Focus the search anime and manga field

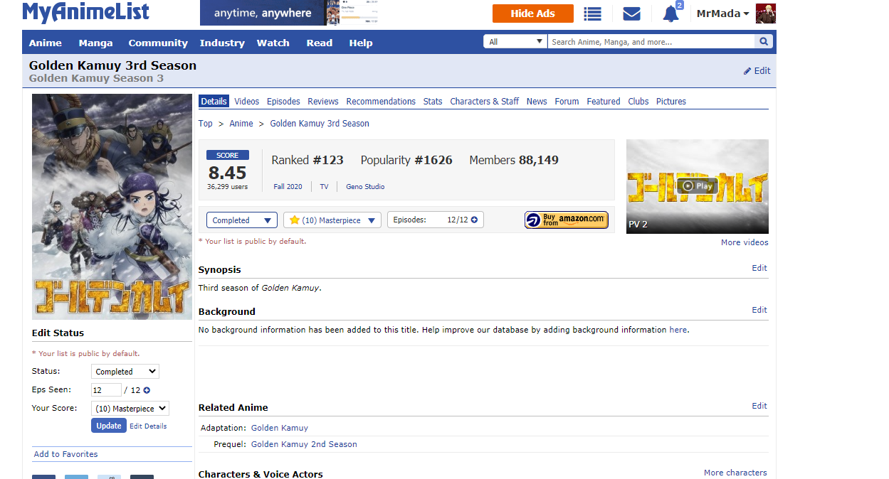(x=651, y=42)
